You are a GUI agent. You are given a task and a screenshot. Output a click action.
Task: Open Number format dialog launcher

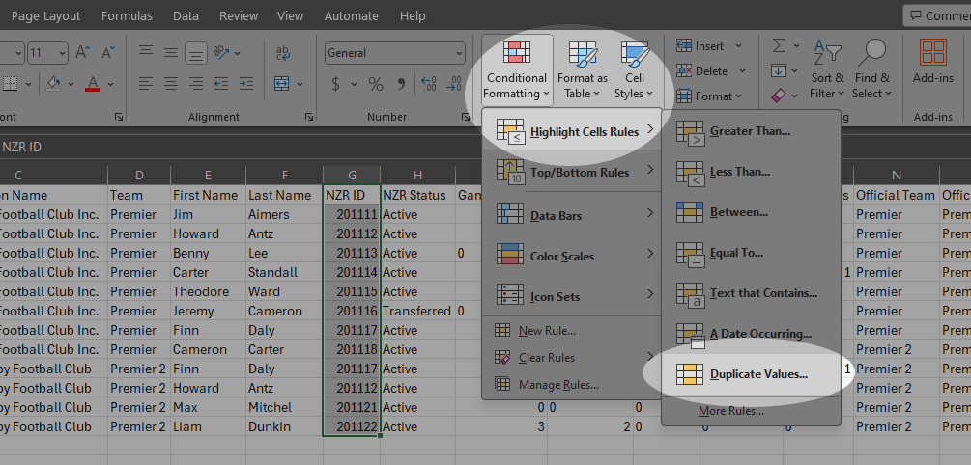tap(465, 116)
